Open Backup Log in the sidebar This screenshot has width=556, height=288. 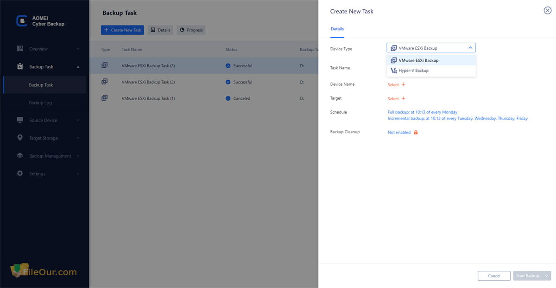click(x=40, y=103)
